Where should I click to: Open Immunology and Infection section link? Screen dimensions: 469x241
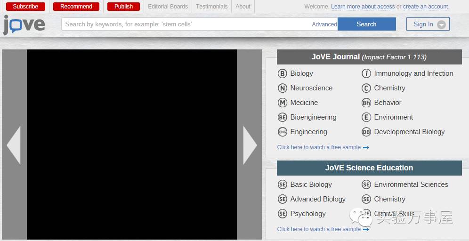[413, 73]
